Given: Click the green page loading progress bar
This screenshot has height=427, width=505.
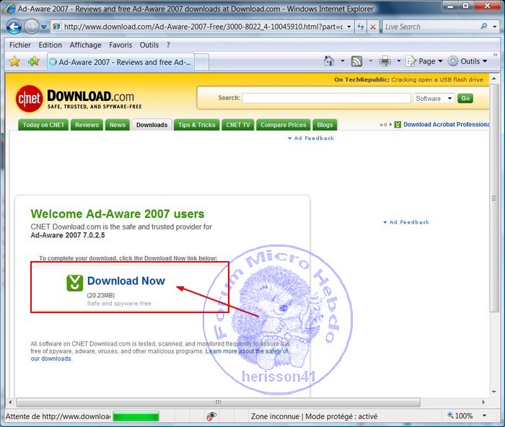Looking at the screenshot, I should point(136,416).
